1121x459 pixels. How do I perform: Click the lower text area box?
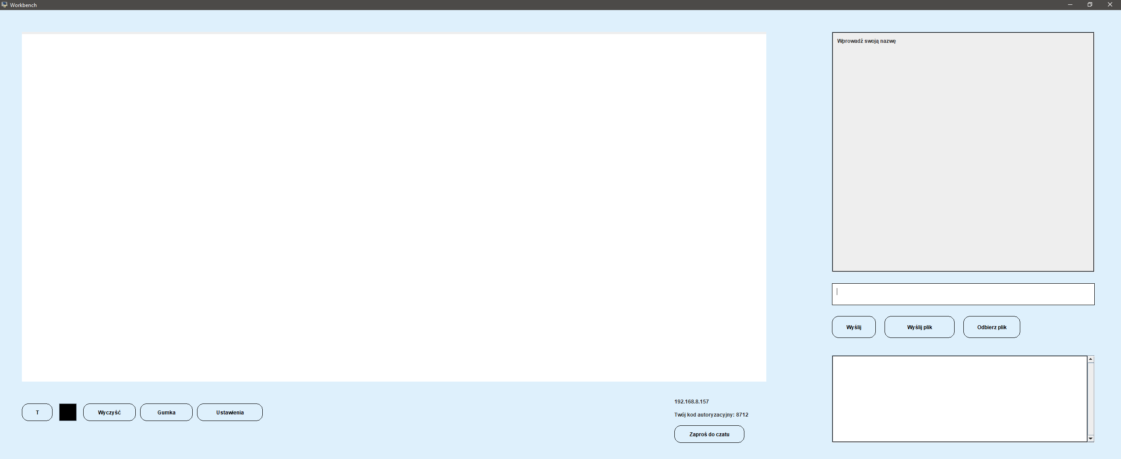coord(959,399)
